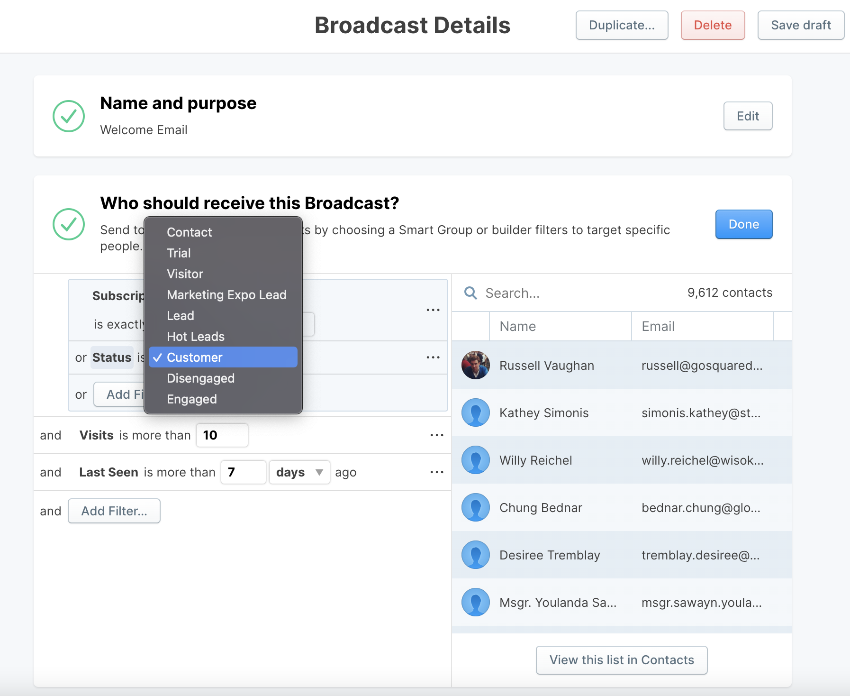
Task: Select Marketing Expo Lead option
Action: pyautogui.click(x=223, y=295)
